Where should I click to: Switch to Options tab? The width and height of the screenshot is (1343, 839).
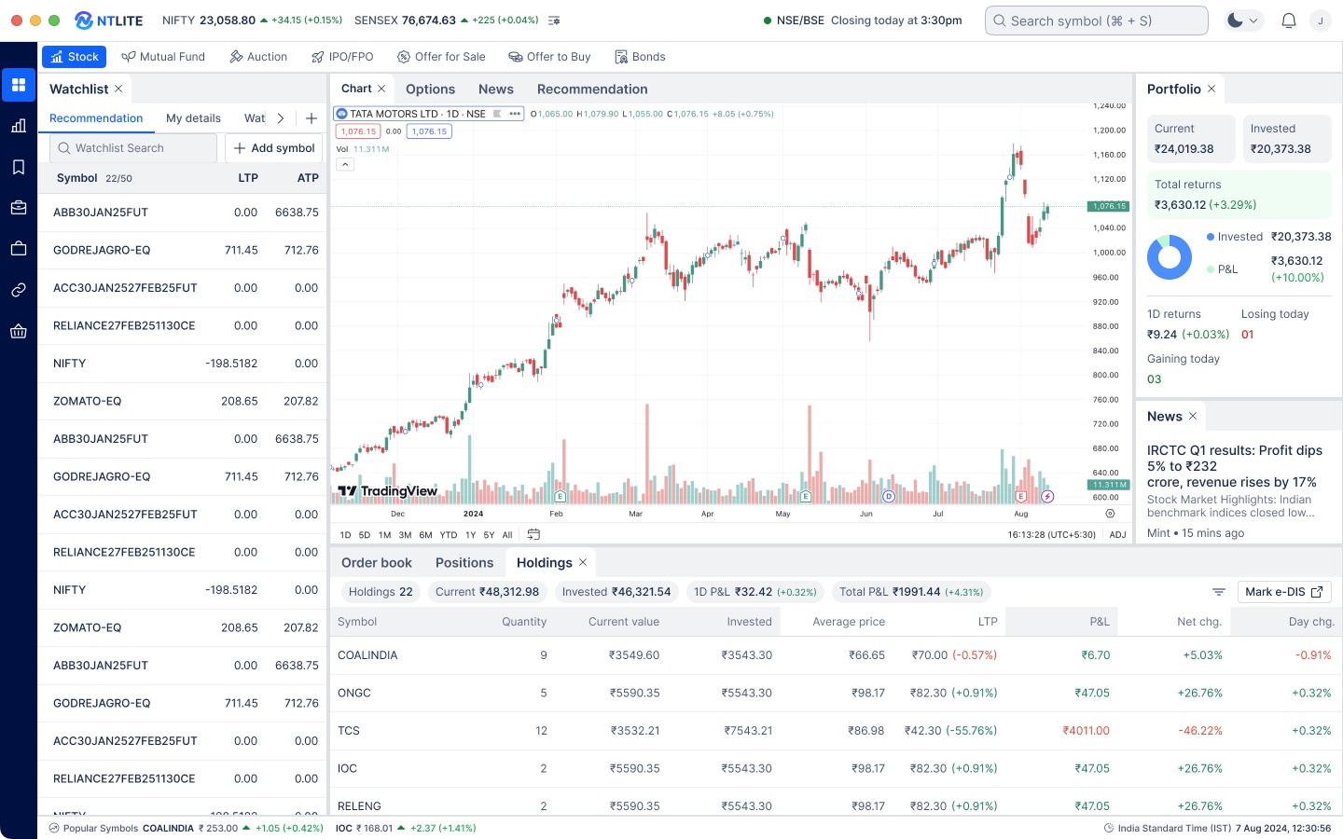[x=431, y=89]
